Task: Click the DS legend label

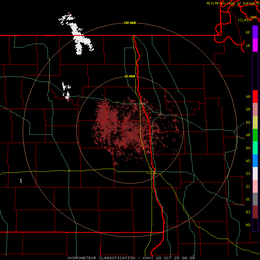Action: (248, 174)
